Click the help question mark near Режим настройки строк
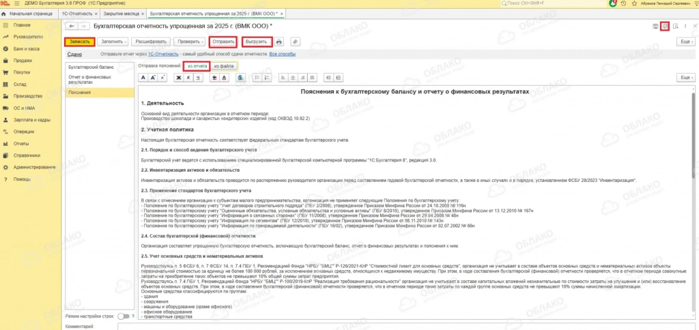This screenshot has width=699, height=330. 133,316
